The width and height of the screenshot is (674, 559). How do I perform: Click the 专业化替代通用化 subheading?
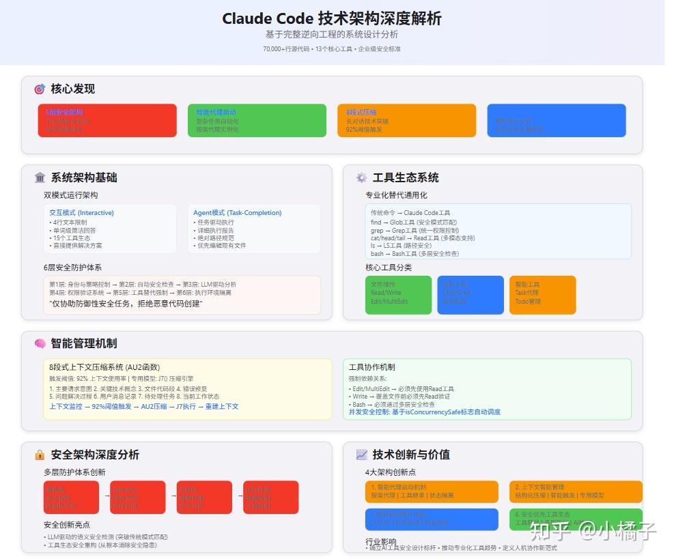click(396, 195)
